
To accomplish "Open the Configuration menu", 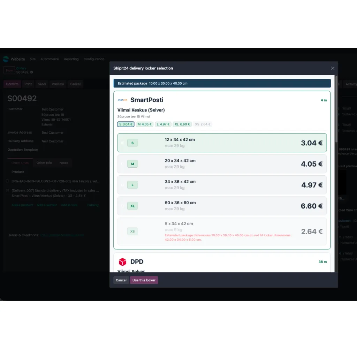I will 94,59.
